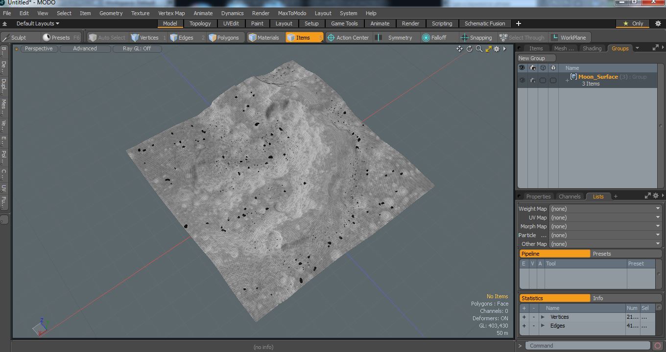Click the viewport zoom magnifier icon
Image resolution: width=666 pixels, height=352 pixels.
click(x=479, y=49)
